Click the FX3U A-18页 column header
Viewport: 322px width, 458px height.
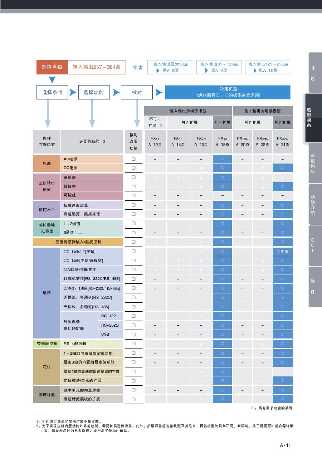coord(222,141)
